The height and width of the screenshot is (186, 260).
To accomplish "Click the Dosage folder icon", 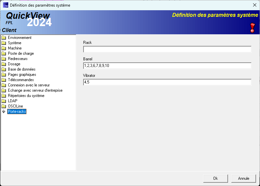I will pyautogui.click(x=4, y=64).
